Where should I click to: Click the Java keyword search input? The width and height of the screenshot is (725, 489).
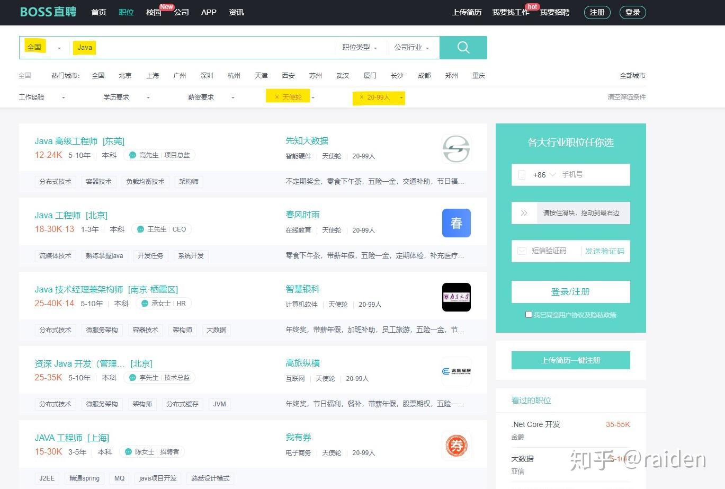[x=203, y=48]
